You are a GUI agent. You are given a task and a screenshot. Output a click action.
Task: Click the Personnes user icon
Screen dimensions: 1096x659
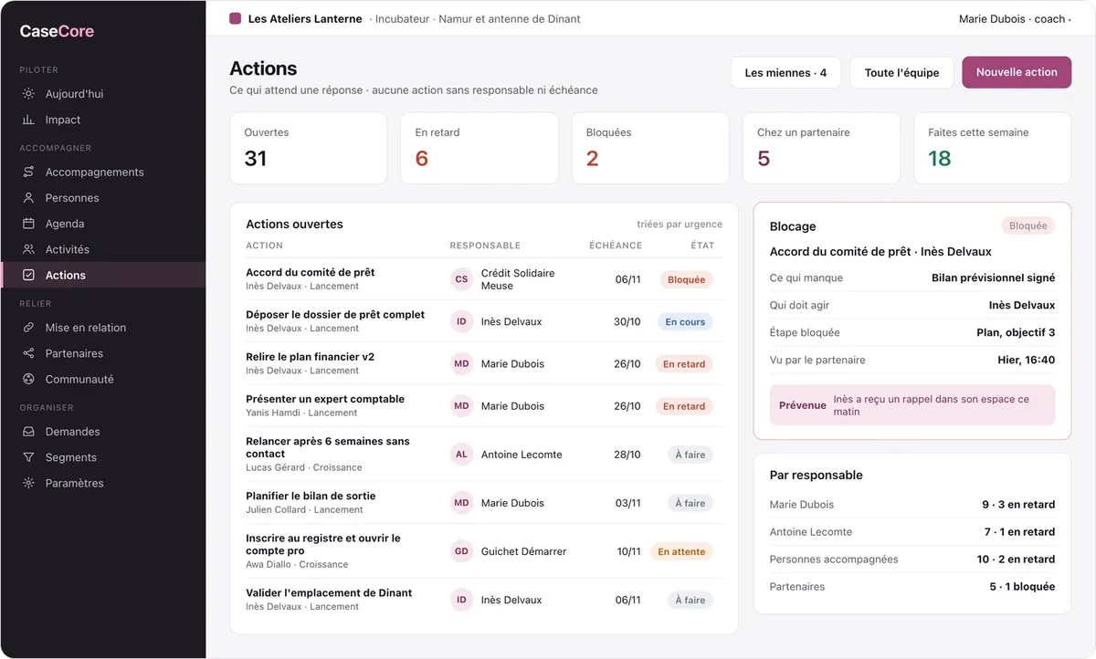(28, 198)
